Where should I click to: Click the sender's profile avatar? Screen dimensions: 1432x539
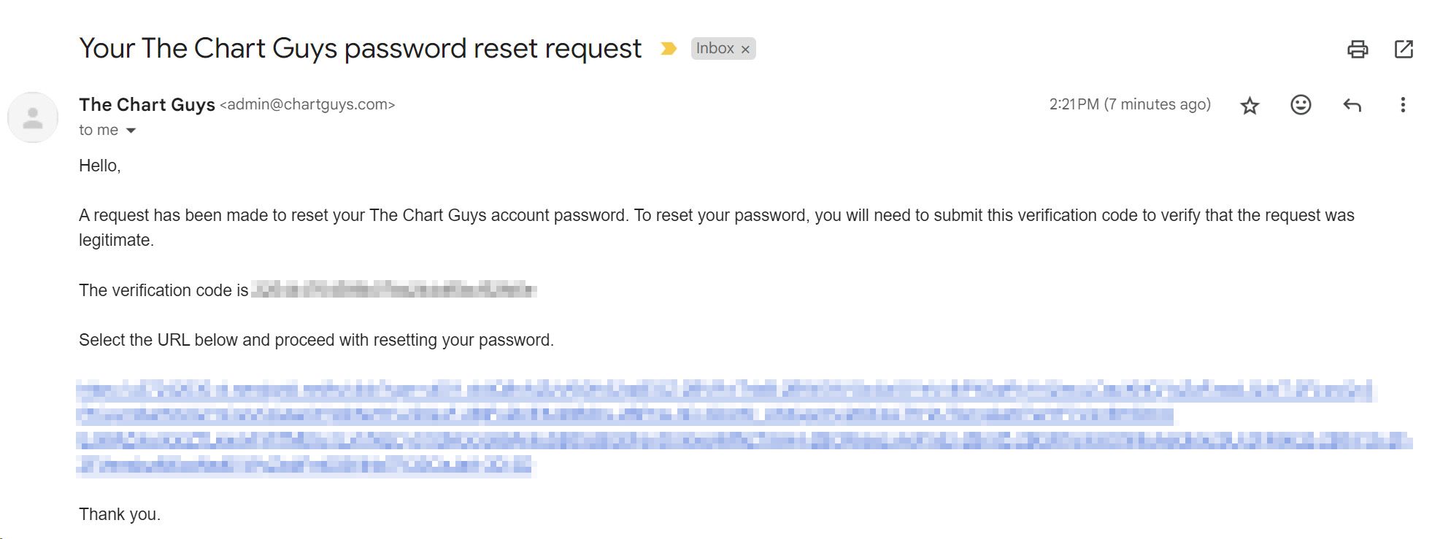tap(33, 117)
